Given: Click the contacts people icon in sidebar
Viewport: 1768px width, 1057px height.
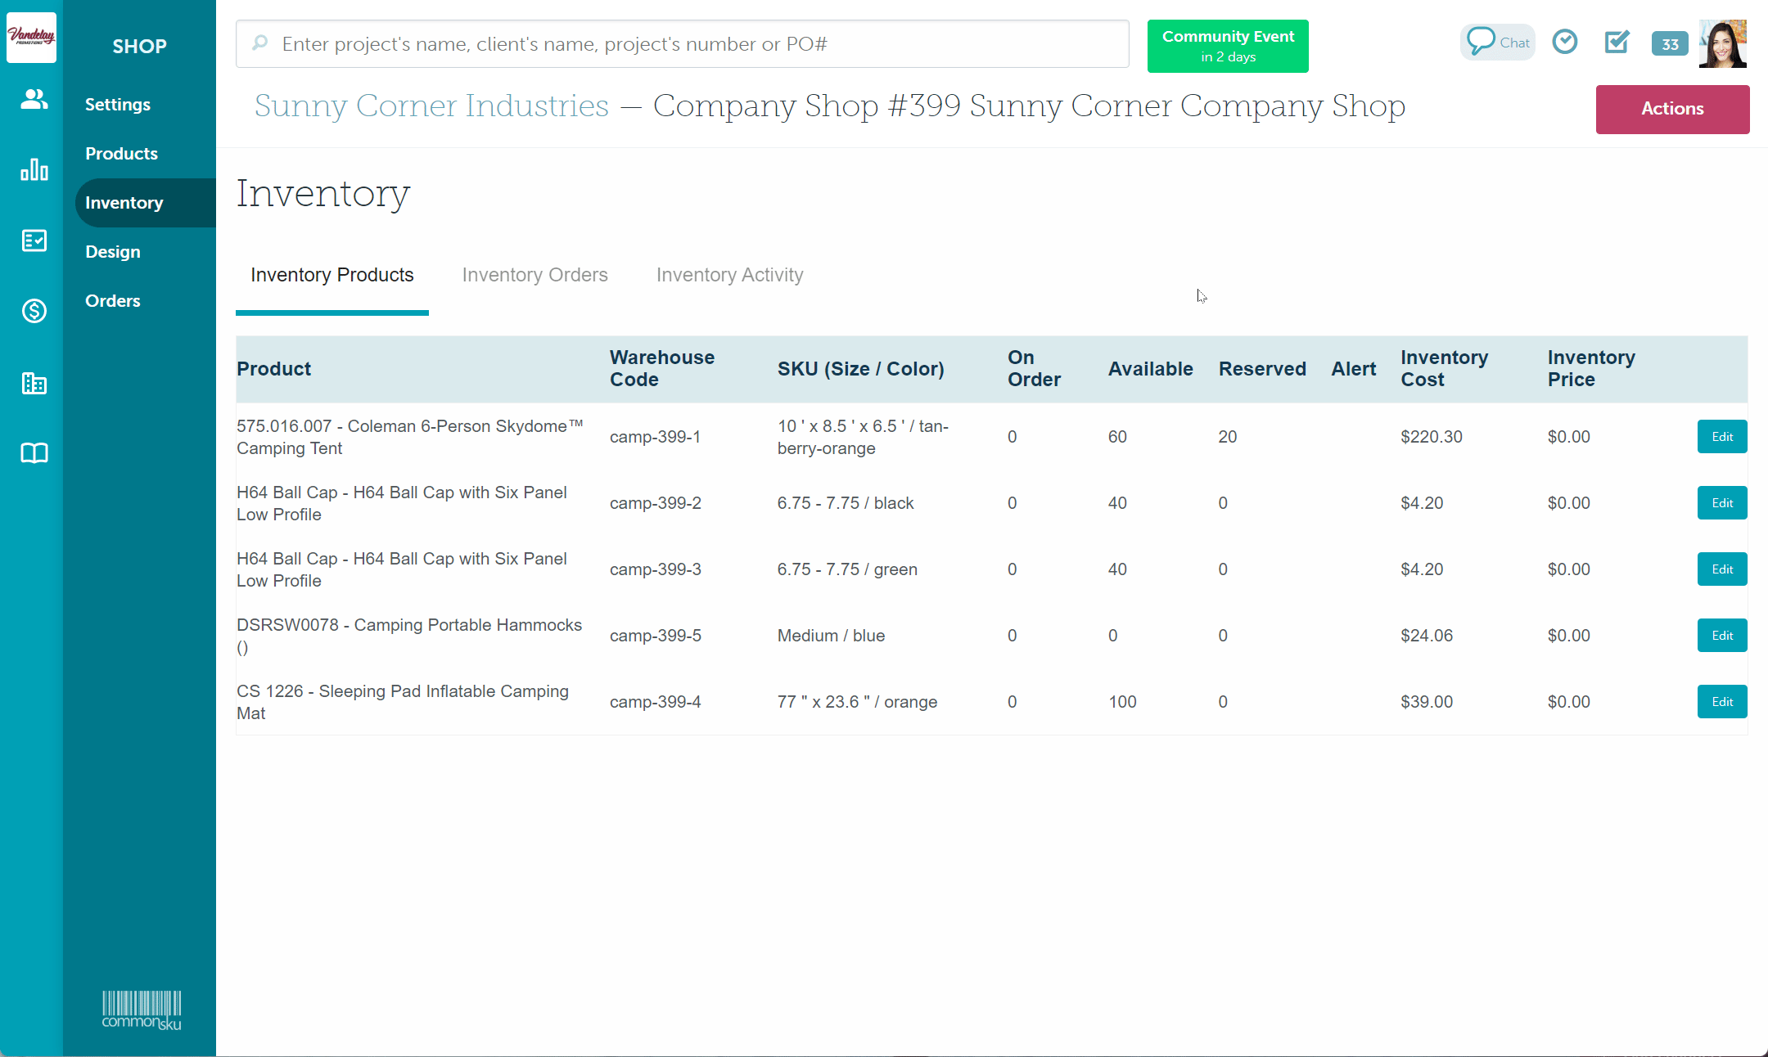Looking at the screenshot, I should (34, 99).
